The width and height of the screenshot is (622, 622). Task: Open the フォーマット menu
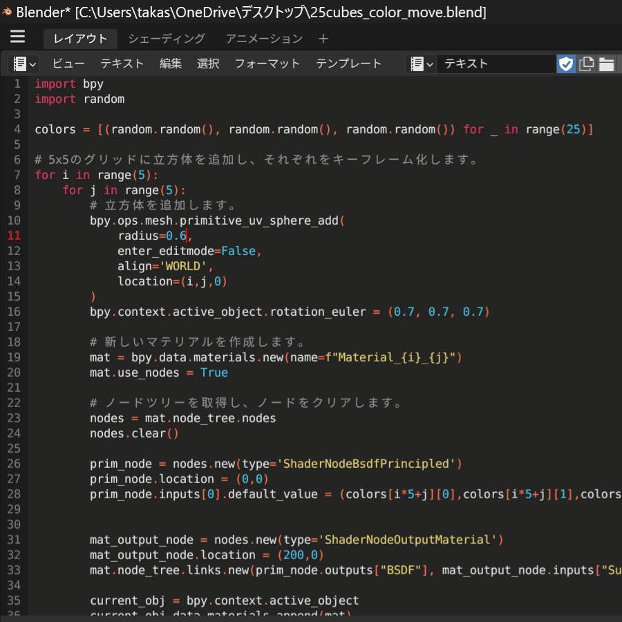coord(267,64)
